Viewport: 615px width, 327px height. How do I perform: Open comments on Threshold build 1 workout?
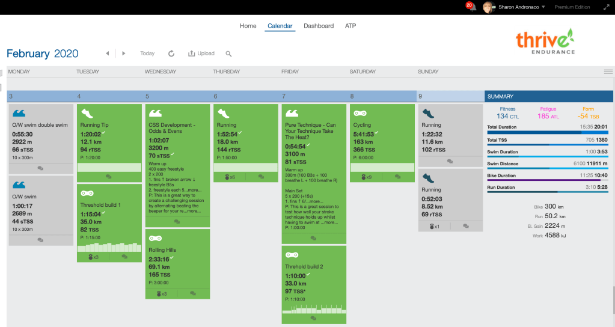[124, 257]
